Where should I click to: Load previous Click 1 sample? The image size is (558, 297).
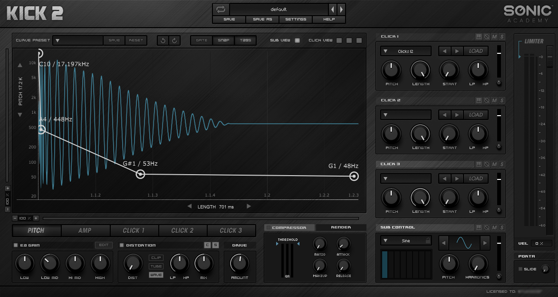[x=444, y=51]
